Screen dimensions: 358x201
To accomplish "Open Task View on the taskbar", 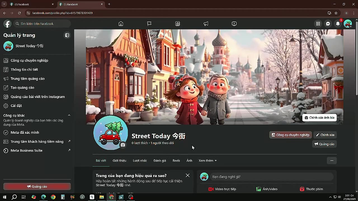I will pyautogui.click(x=24, y=197).
